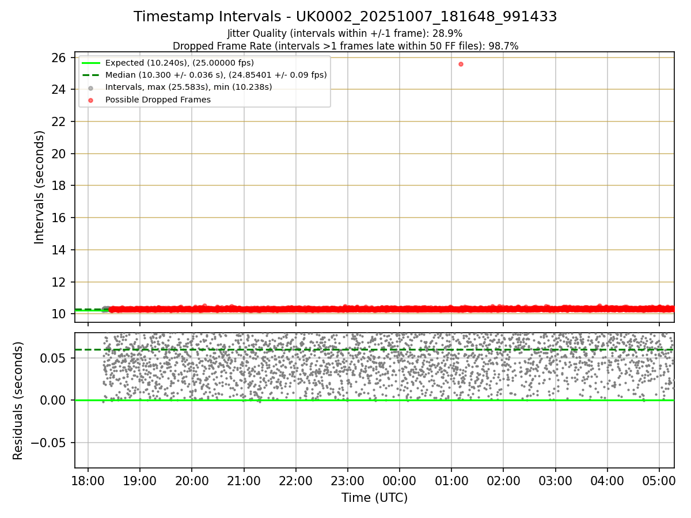Click the 'Intervals (seconds)' y-axis label
Image resolution: width=691 pixels, height=518 pixels.
pos(40,187)
